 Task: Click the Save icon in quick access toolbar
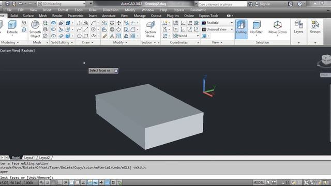click(7, 4)
